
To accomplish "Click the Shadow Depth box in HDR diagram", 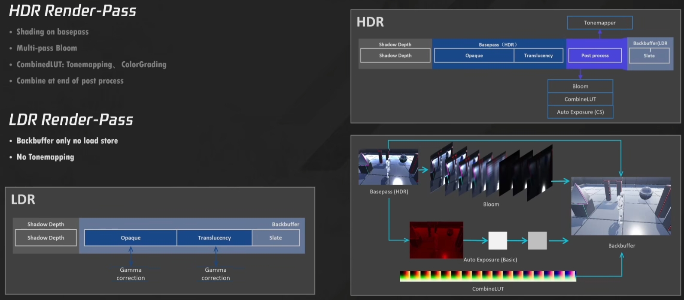I will [395, 56].
